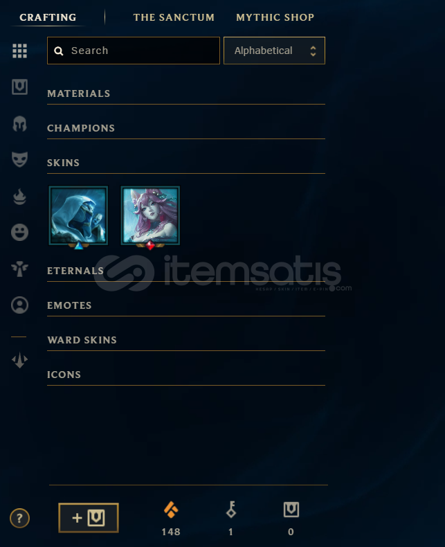Open the Mythic Shop tab
The image size is (445, 547).
tap(275, 17)
